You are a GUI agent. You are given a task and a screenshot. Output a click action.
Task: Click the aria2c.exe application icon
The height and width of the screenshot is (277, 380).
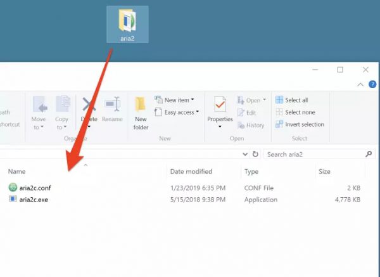[13, 199]
